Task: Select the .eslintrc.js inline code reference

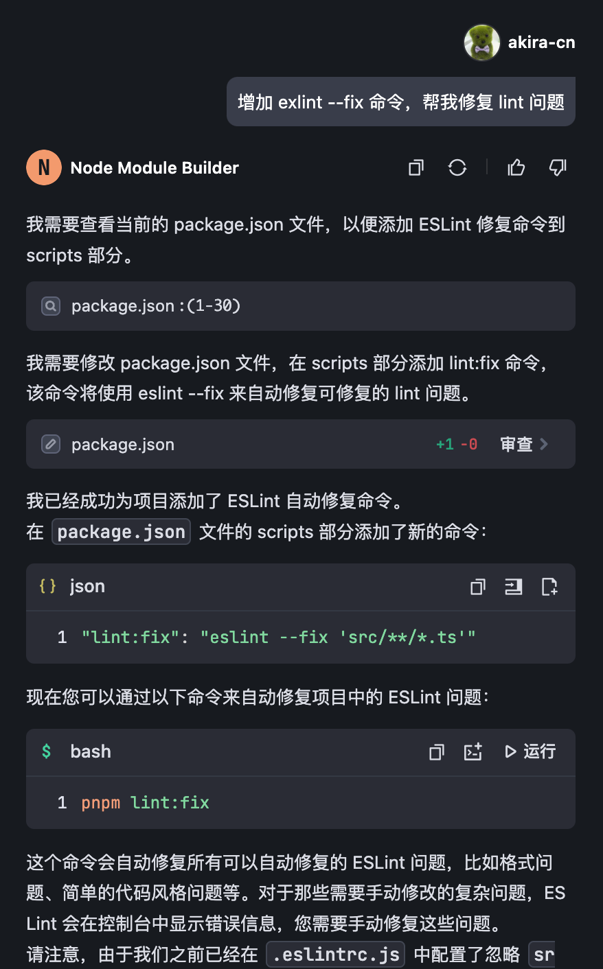Action: pyautogui.click(x=335, y=954)
